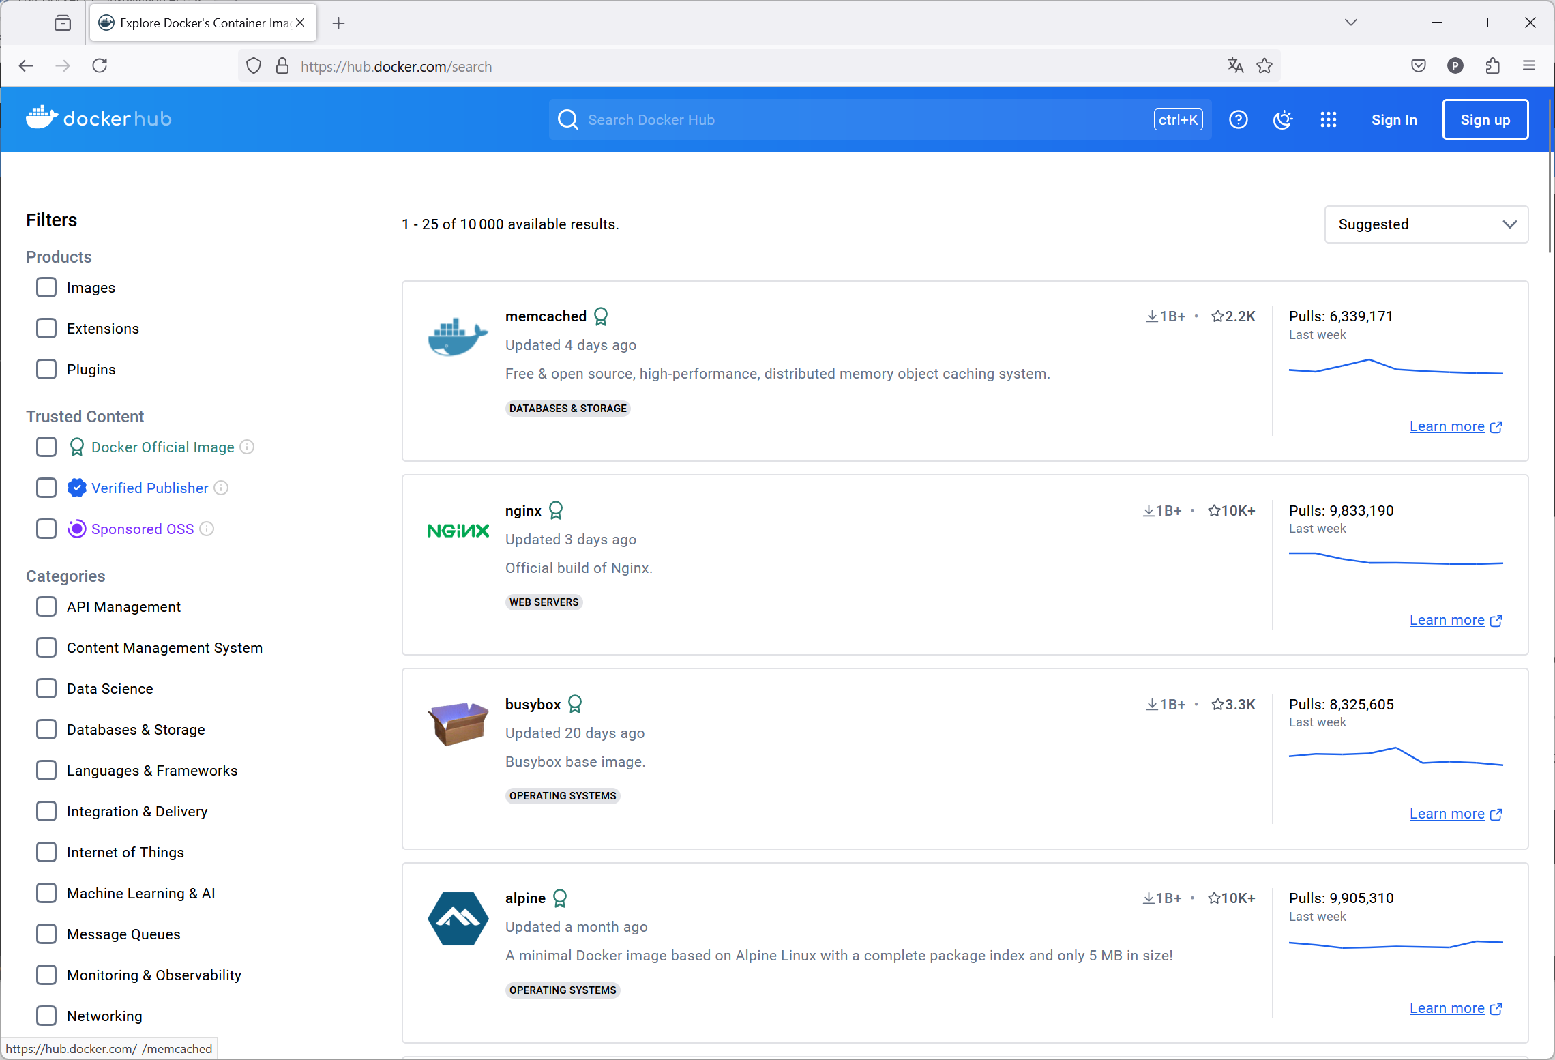1555x1060 pixels.
Task: Open the help question mark icon
Action: (x=1238, y=120)
